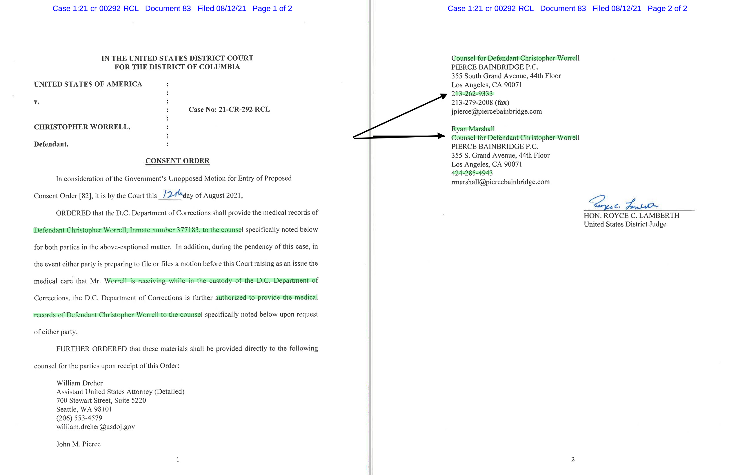729x475 pixels.
Task: Click 'UNITED STATES OF AMERICA' caption line
Action: click(x=88, y=84)
